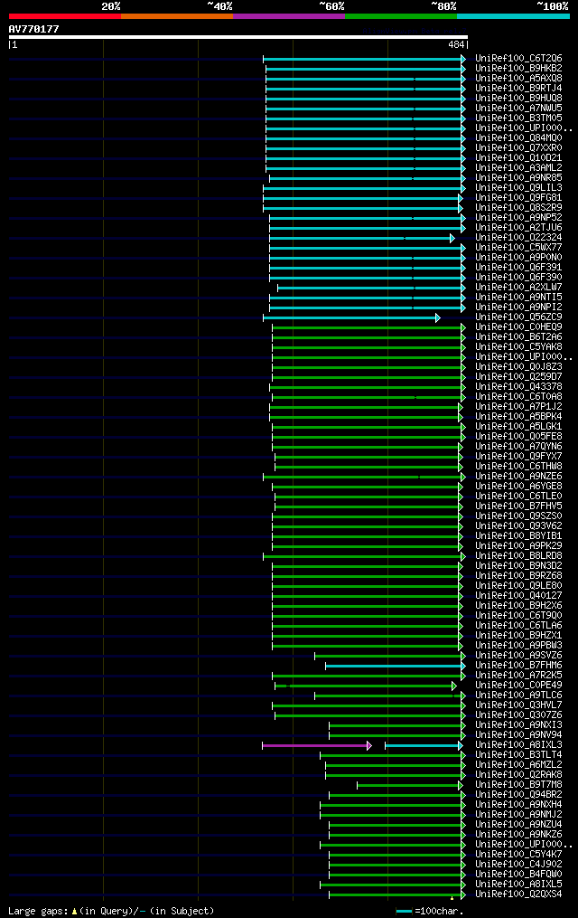
Task: Click the green ~80% identity legend segment
Action: [x=401, y=16]
